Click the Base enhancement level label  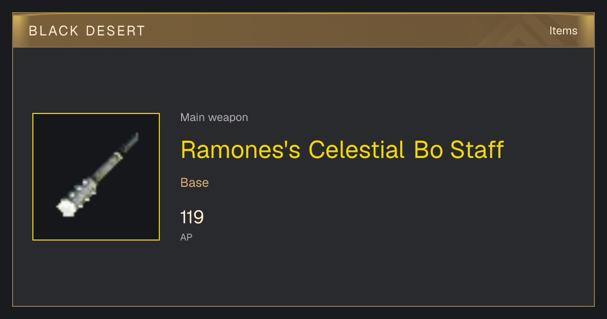point(195,183)
